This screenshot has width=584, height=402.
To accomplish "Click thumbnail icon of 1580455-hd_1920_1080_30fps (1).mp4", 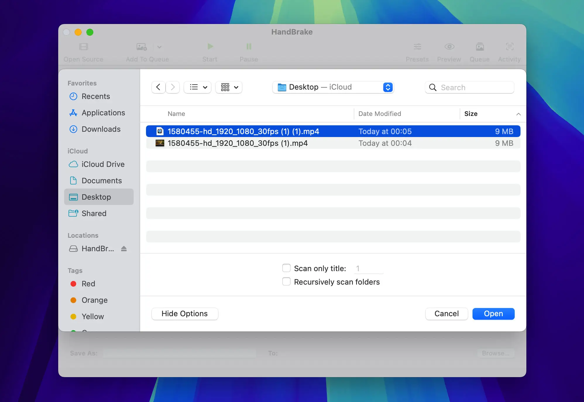I will pyautogui.click(x=160, y=143).
